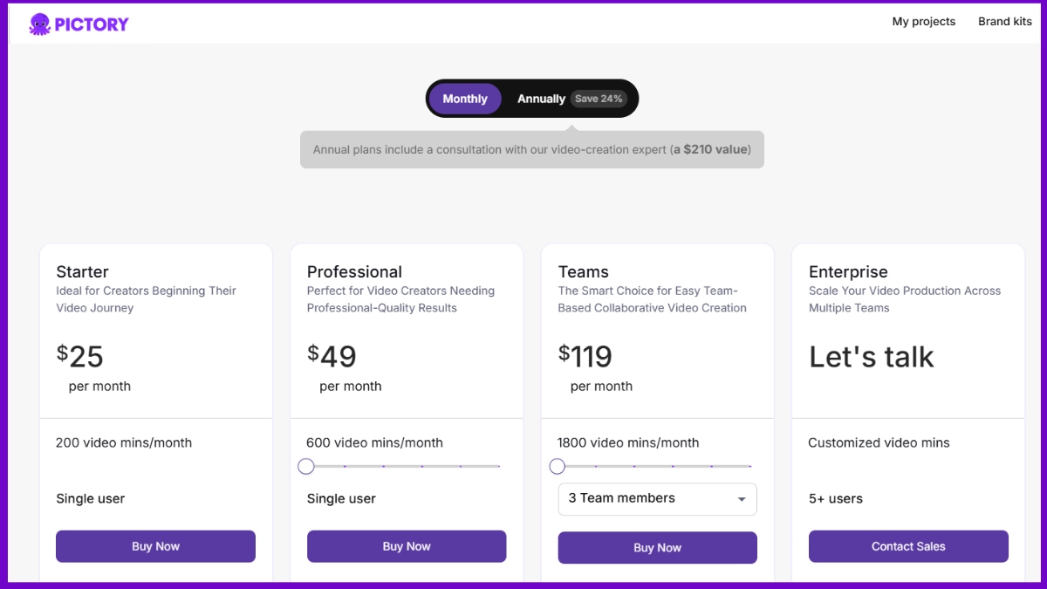
Task: Click Professional video minutes slider handle
Action: click(306, 467)
